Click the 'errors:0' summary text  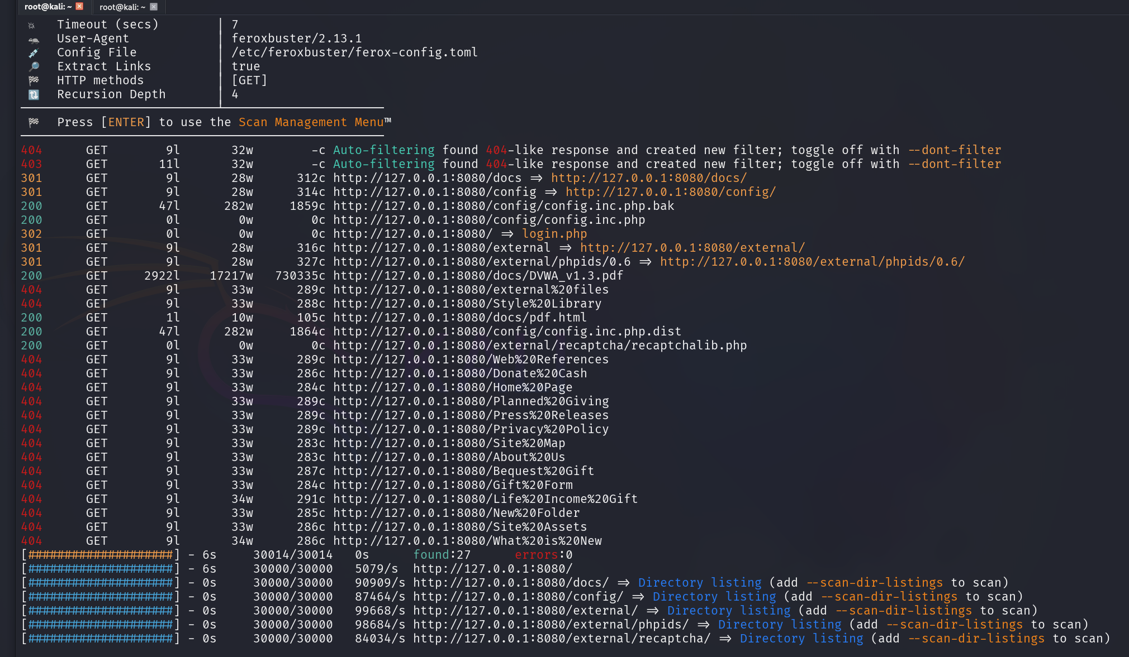[x=543, y=555]
